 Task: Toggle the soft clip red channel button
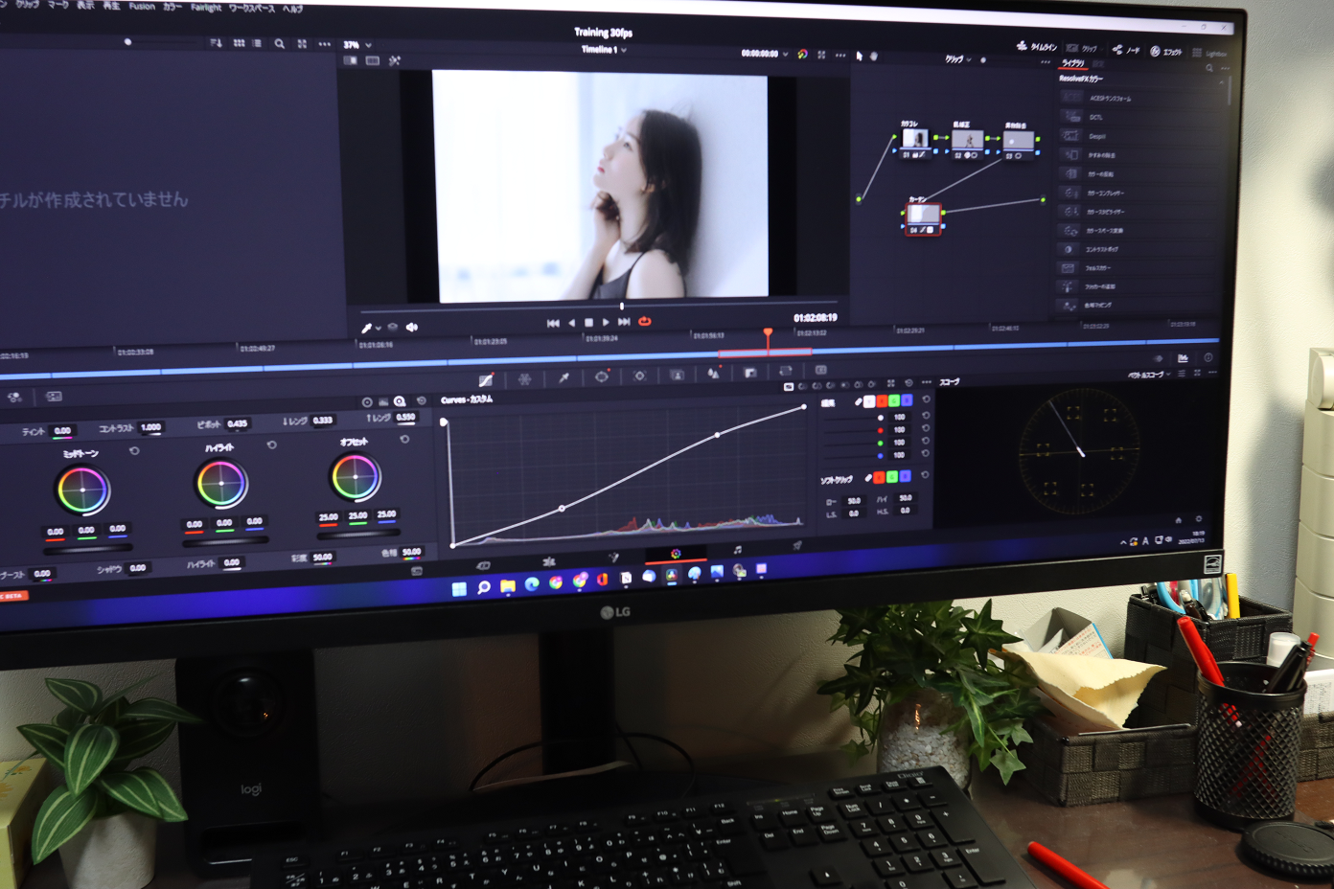880,476
